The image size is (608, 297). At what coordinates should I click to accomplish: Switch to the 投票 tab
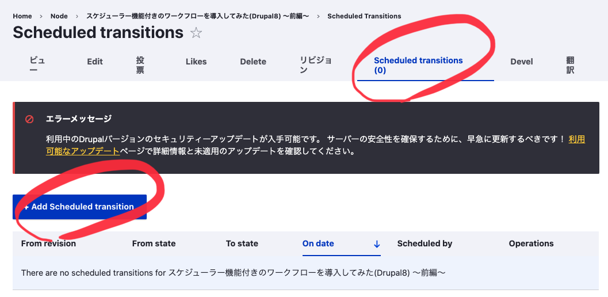point(140,65)
